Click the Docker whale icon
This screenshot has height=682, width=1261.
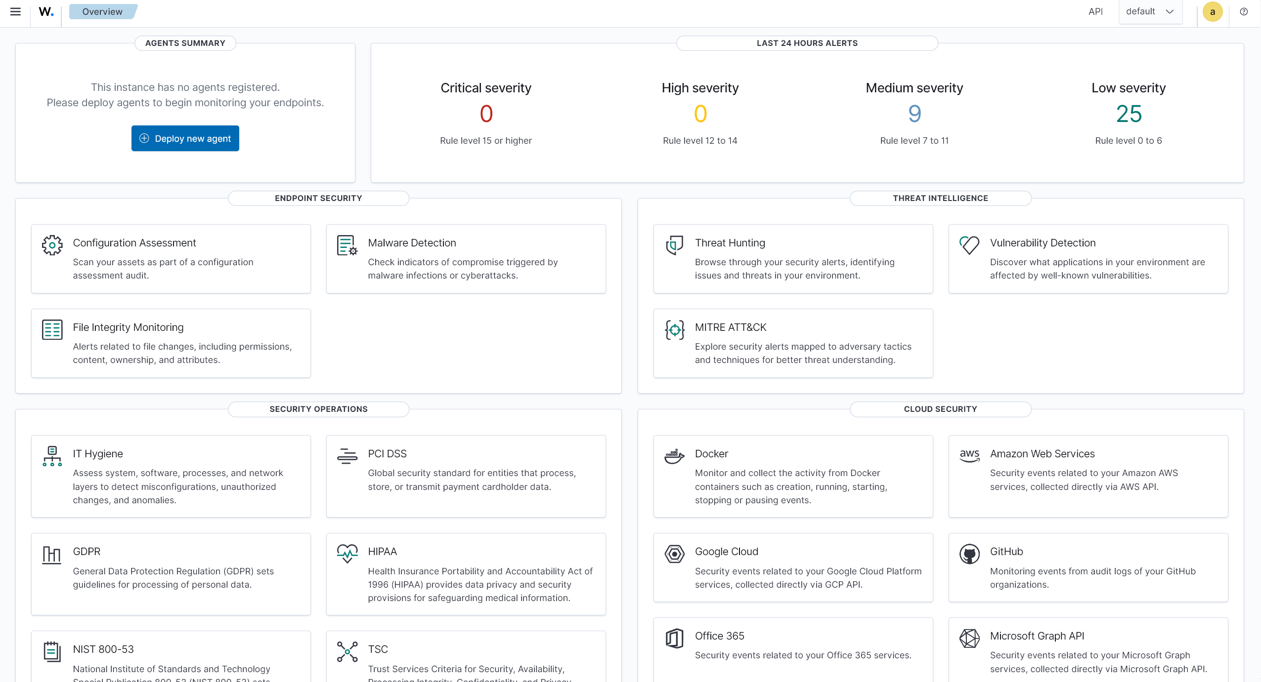click(674, 456)
